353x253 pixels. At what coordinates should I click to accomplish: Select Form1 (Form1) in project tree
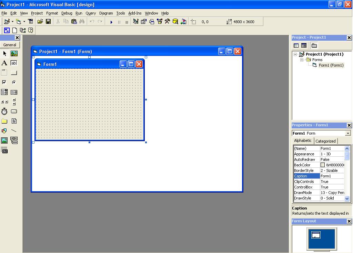pyautogui.click(x=331, y=65)
